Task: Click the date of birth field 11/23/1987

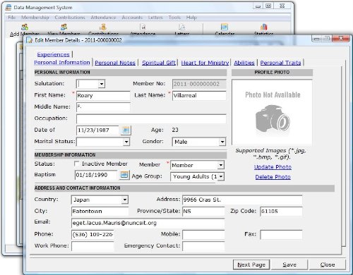Action: (x=98, y=130)
